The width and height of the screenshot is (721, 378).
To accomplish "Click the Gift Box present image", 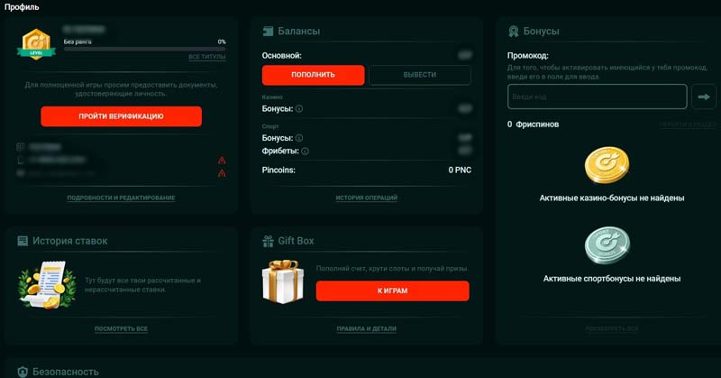I will point(282,281).
